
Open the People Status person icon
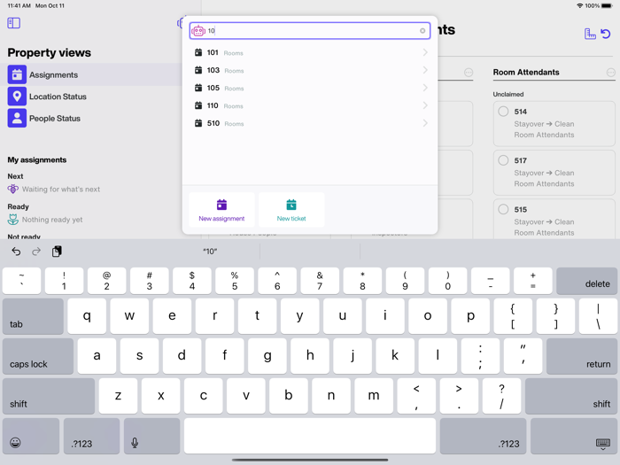click(17, 118)
